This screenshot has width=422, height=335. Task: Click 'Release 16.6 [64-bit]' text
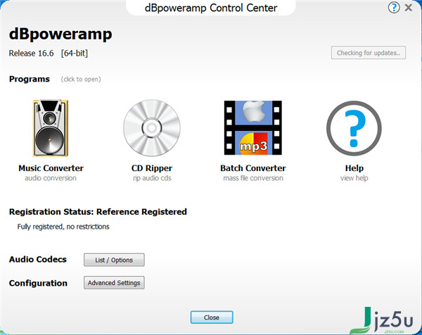point(49,53)
